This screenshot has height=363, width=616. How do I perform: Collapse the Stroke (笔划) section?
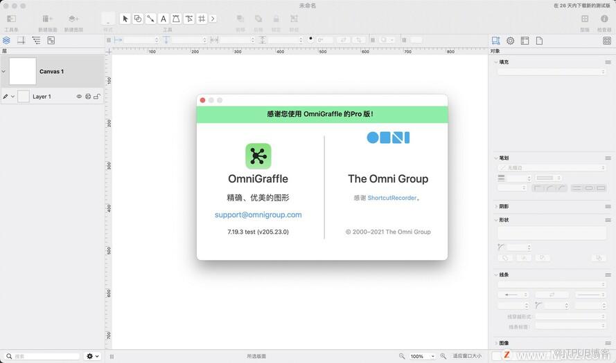tap(496, 158)
